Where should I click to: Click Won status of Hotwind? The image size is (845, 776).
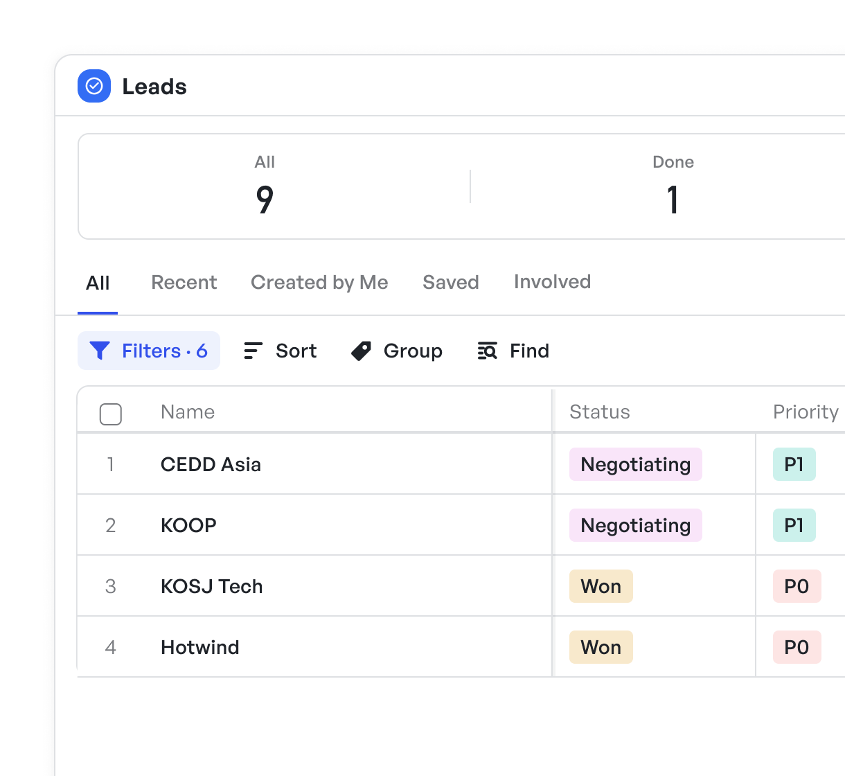(x=601, y=647)
